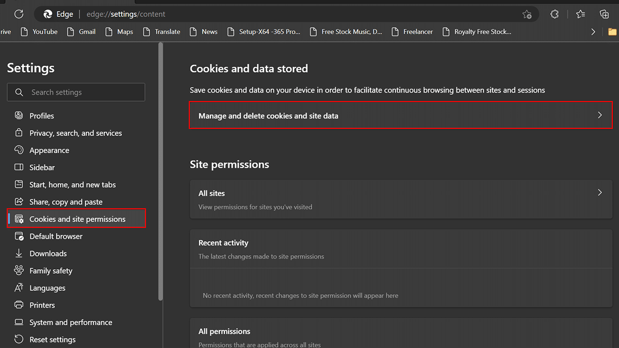Image resolution: width=619 pixels, height=348 pixels.
Task: Open Privacy, search, and services settings
Action: (75, 133)
